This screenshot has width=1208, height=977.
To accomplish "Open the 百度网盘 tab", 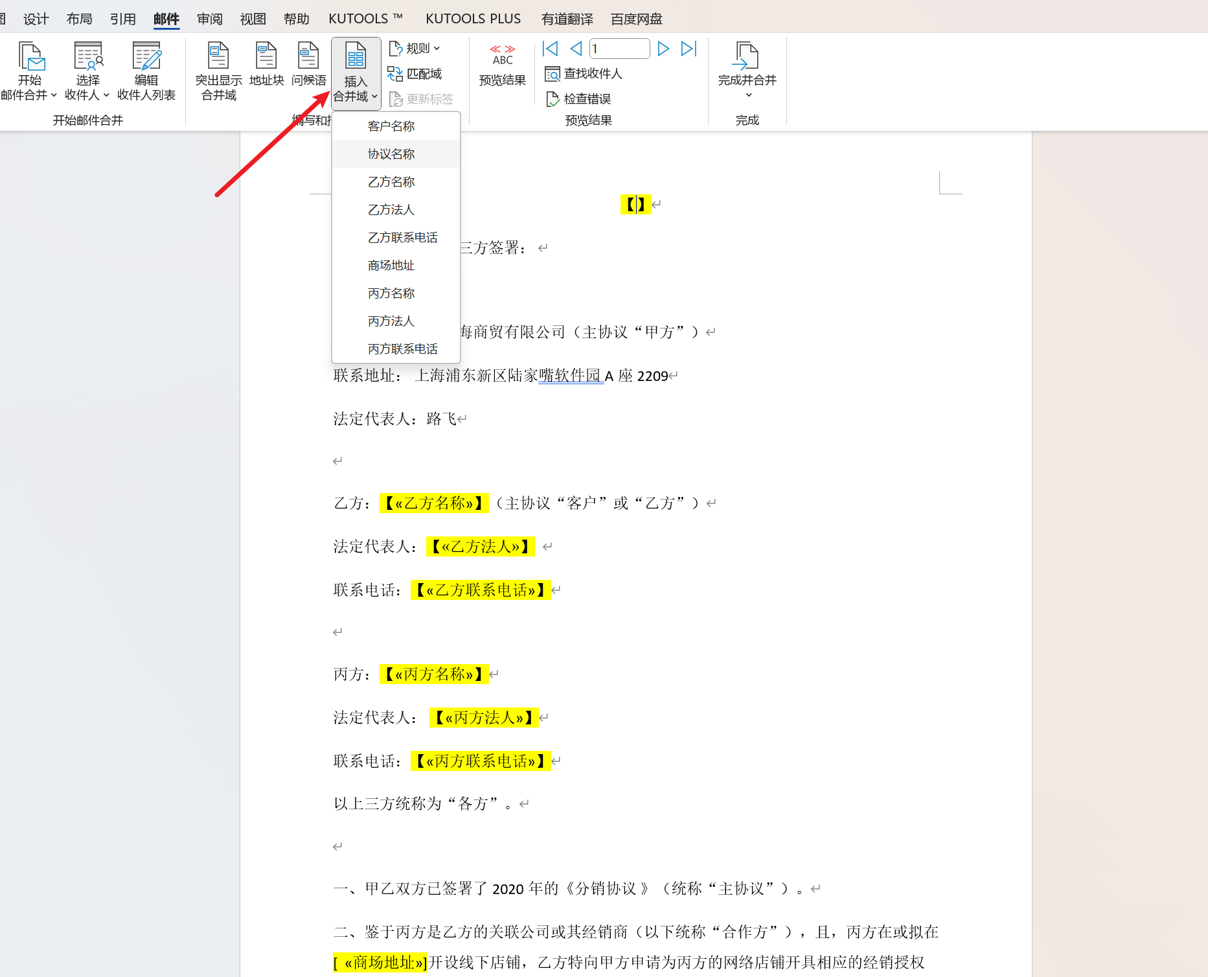I will coord(637,19).
